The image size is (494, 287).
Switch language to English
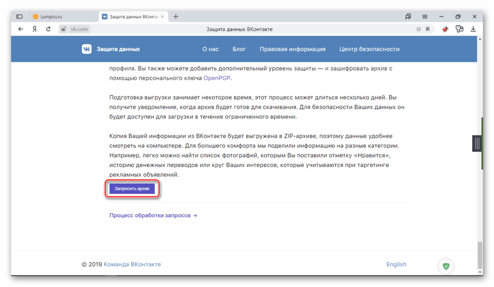pos(396,265)
